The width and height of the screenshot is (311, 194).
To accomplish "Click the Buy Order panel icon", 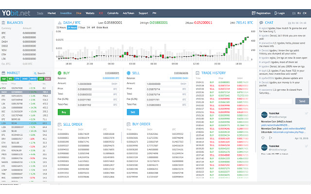I will pos(128,124).
